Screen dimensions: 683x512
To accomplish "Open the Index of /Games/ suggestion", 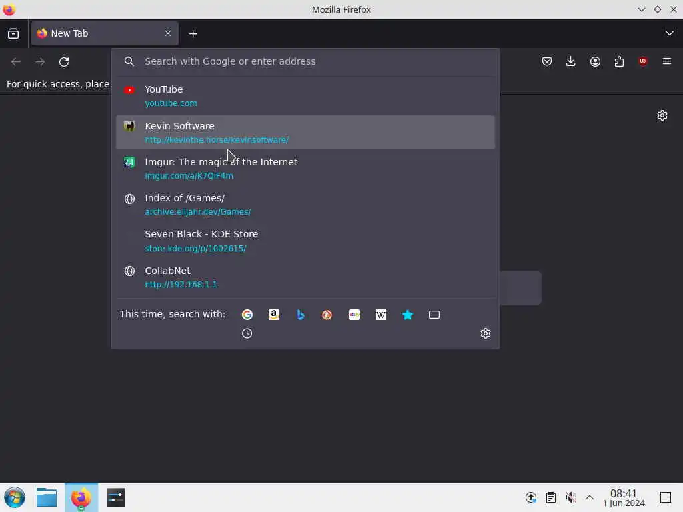I will pos(305,205).
